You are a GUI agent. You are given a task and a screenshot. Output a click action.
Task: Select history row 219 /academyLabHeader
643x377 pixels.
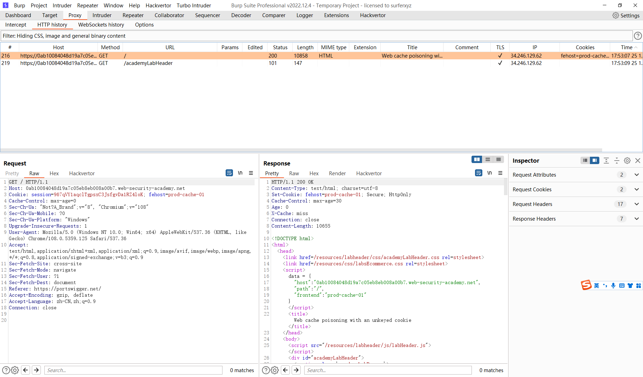[x=321, y=63]
